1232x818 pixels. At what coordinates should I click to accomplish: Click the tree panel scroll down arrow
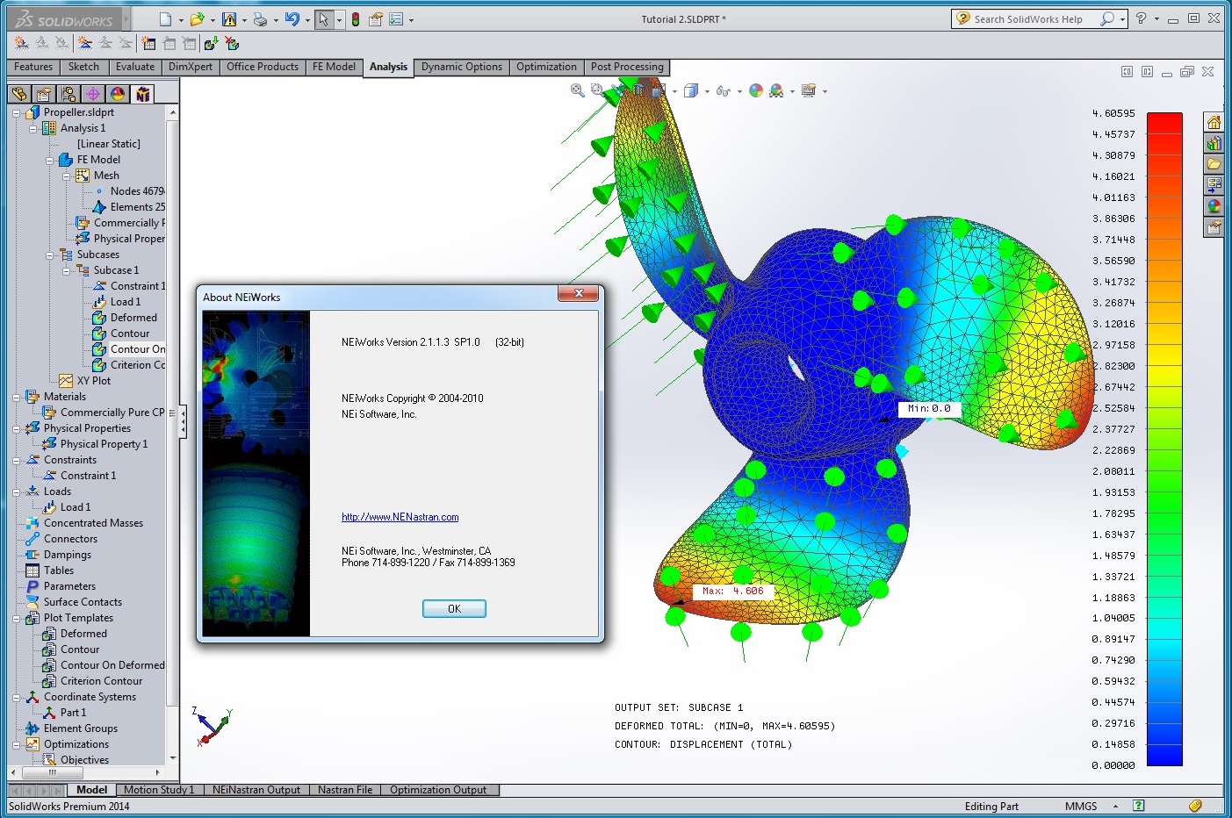point(172,757)
